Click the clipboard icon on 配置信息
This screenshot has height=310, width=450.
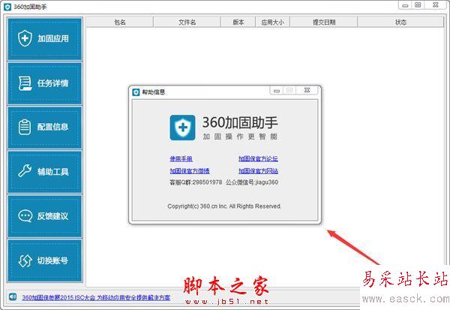point(25,128)
